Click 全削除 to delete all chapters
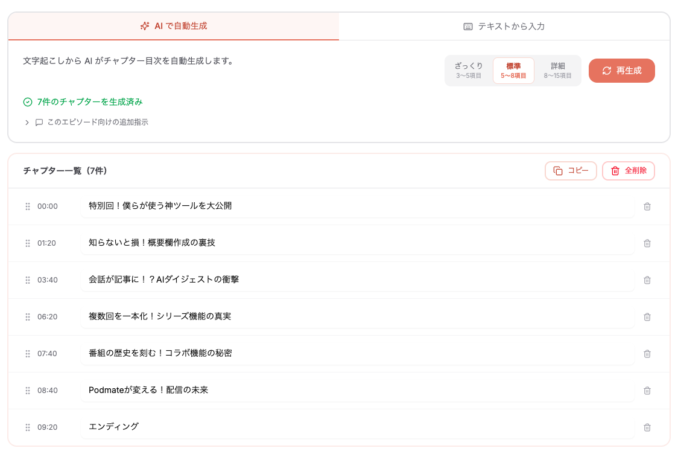Image resolution: width=678 pixels, height=454 pixels. [x=628, y=171]
